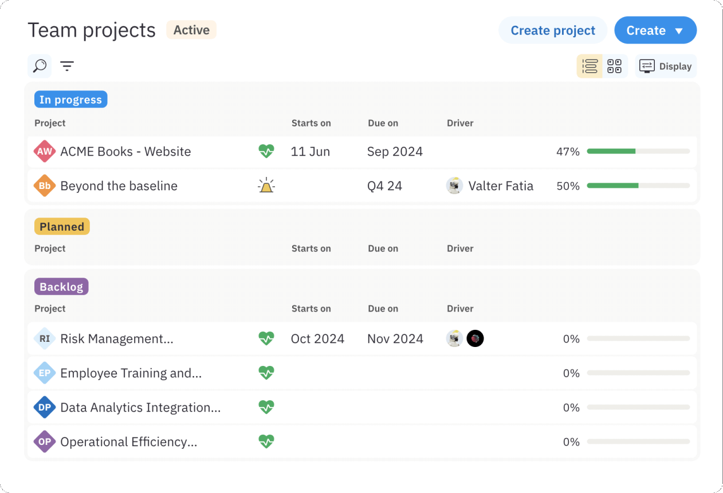Click the Data Analytics 0% progress bar

(638, 408)
